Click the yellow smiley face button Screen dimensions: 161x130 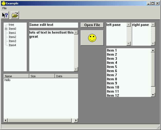coord(92,38)
